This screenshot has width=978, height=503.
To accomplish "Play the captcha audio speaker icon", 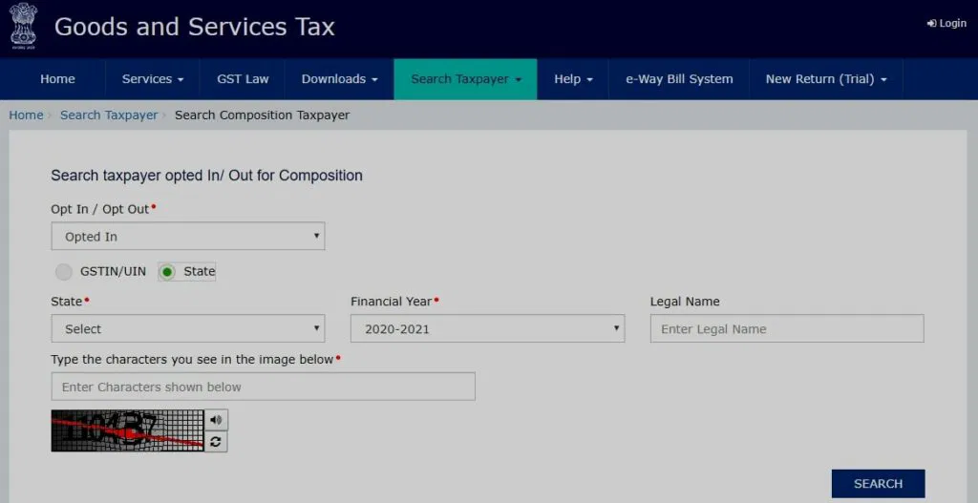I will (x=216, y=420).
